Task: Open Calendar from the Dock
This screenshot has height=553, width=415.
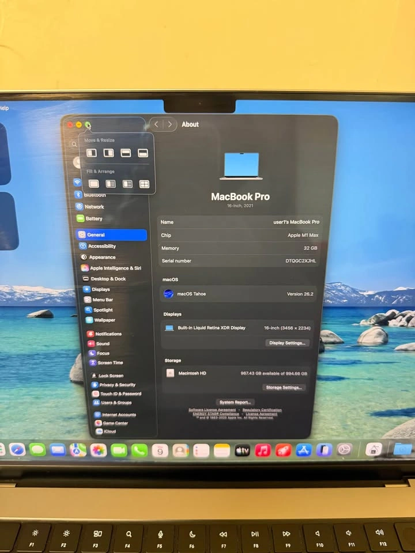Action: pos(160,450)
